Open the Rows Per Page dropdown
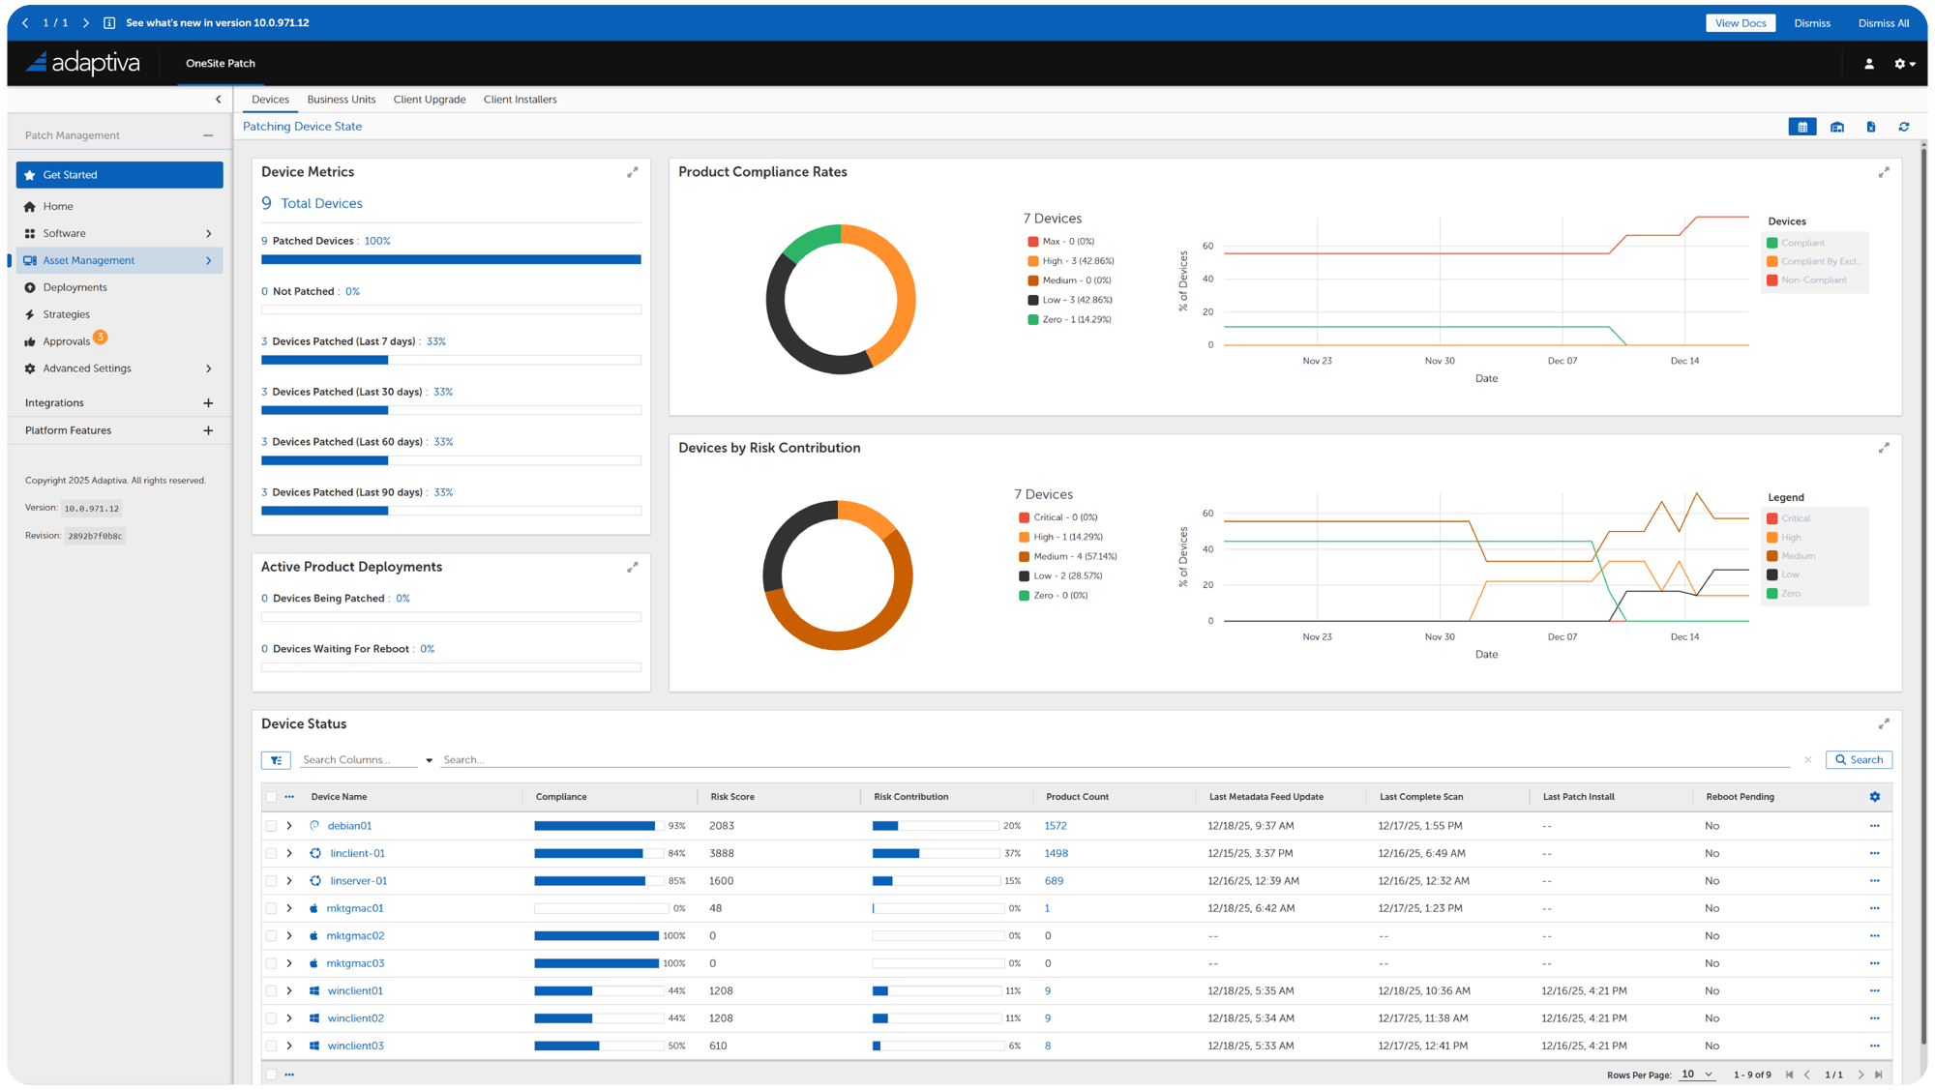The image size is (1935, 1090). pos(1696,1075)
